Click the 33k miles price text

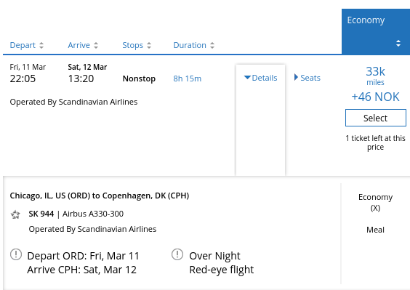pyautogui.click(x=375, y=76)
